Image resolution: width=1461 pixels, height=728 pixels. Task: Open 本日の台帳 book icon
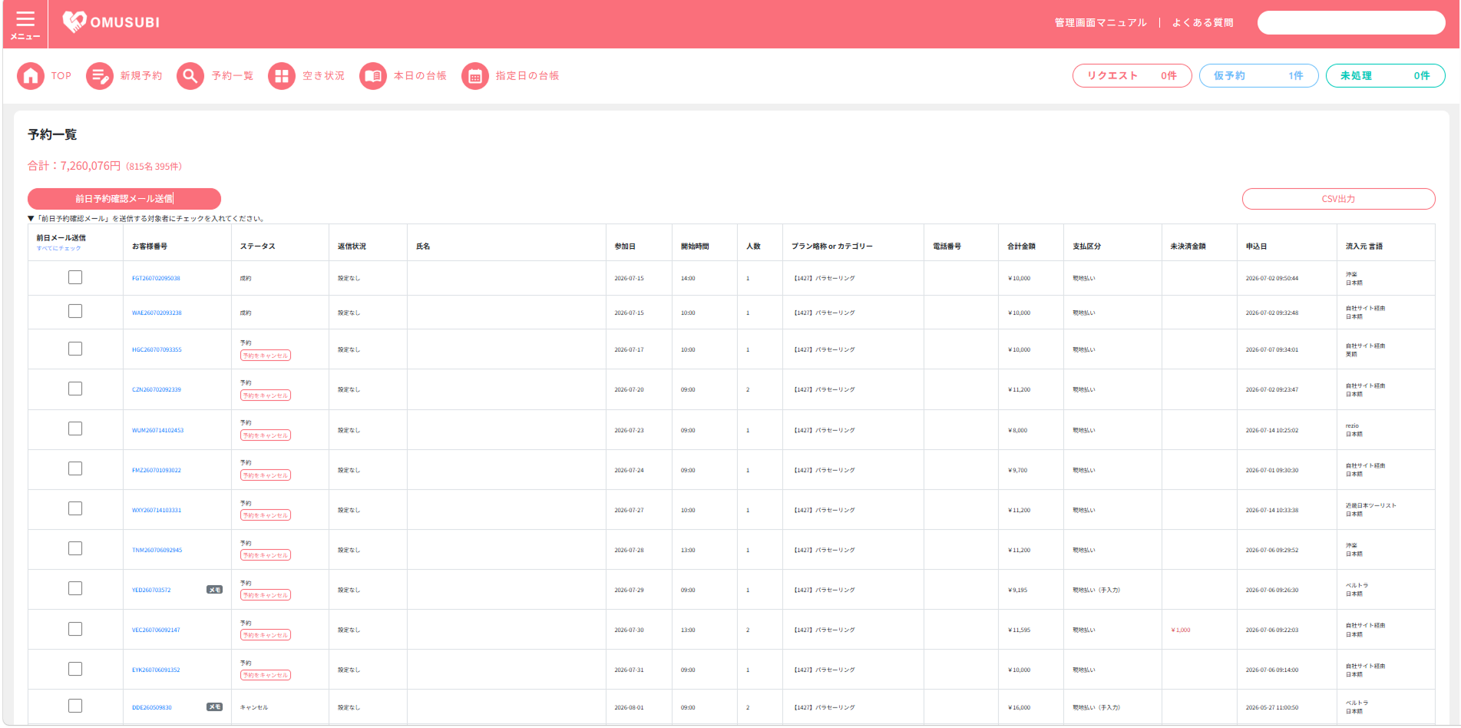coord(373,76)
